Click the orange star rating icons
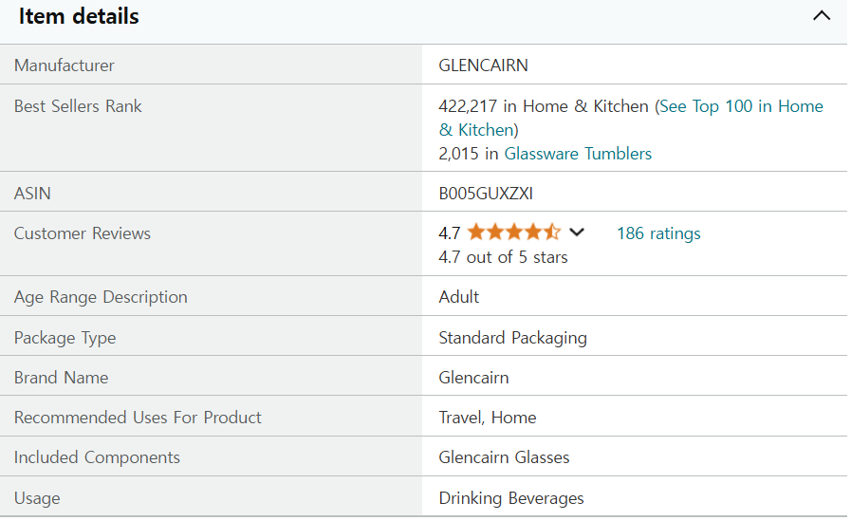The height and width of the screenshot is (521, 851). coord(513,233)
